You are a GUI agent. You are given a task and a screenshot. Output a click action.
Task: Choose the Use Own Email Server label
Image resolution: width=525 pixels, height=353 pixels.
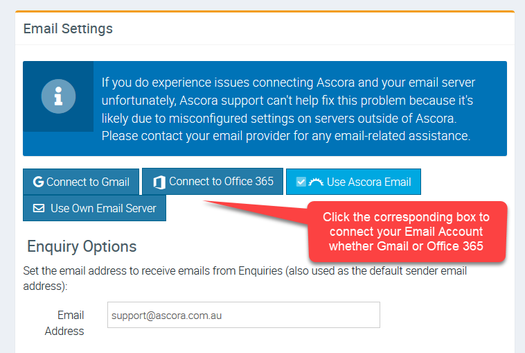pyautogui.click(x=103, y=208)
